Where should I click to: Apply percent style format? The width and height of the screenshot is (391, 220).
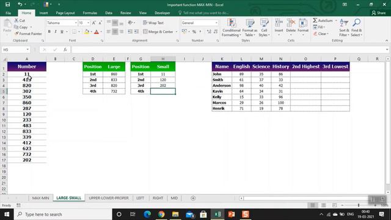[194, 32]
